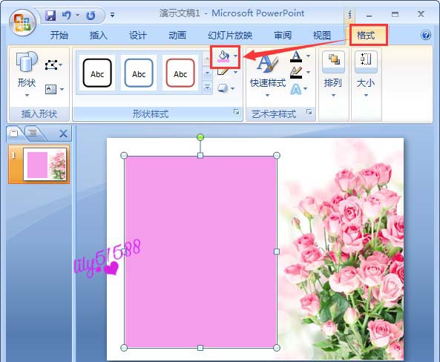Open the 形状样式 dialog launcher
This screenshot has height=362, width=440.
pos(236,112)
